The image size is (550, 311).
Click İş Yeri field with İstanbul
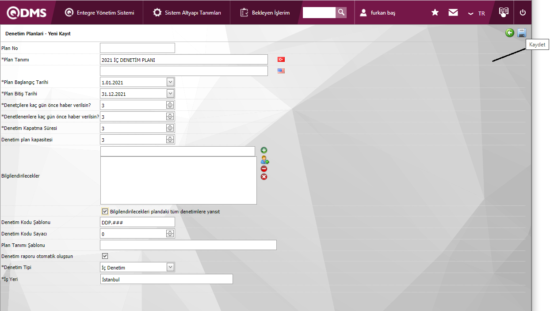pos(166,279)
